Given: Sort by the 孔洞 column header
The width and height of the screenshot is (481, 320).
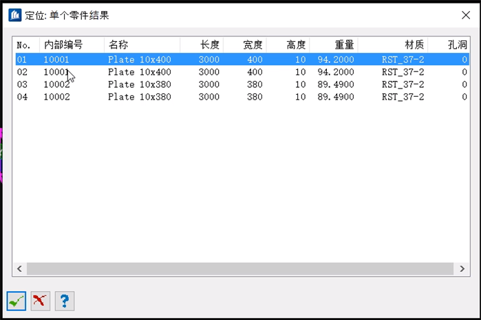Looking at the screenshot, I should tap(458, 45).
